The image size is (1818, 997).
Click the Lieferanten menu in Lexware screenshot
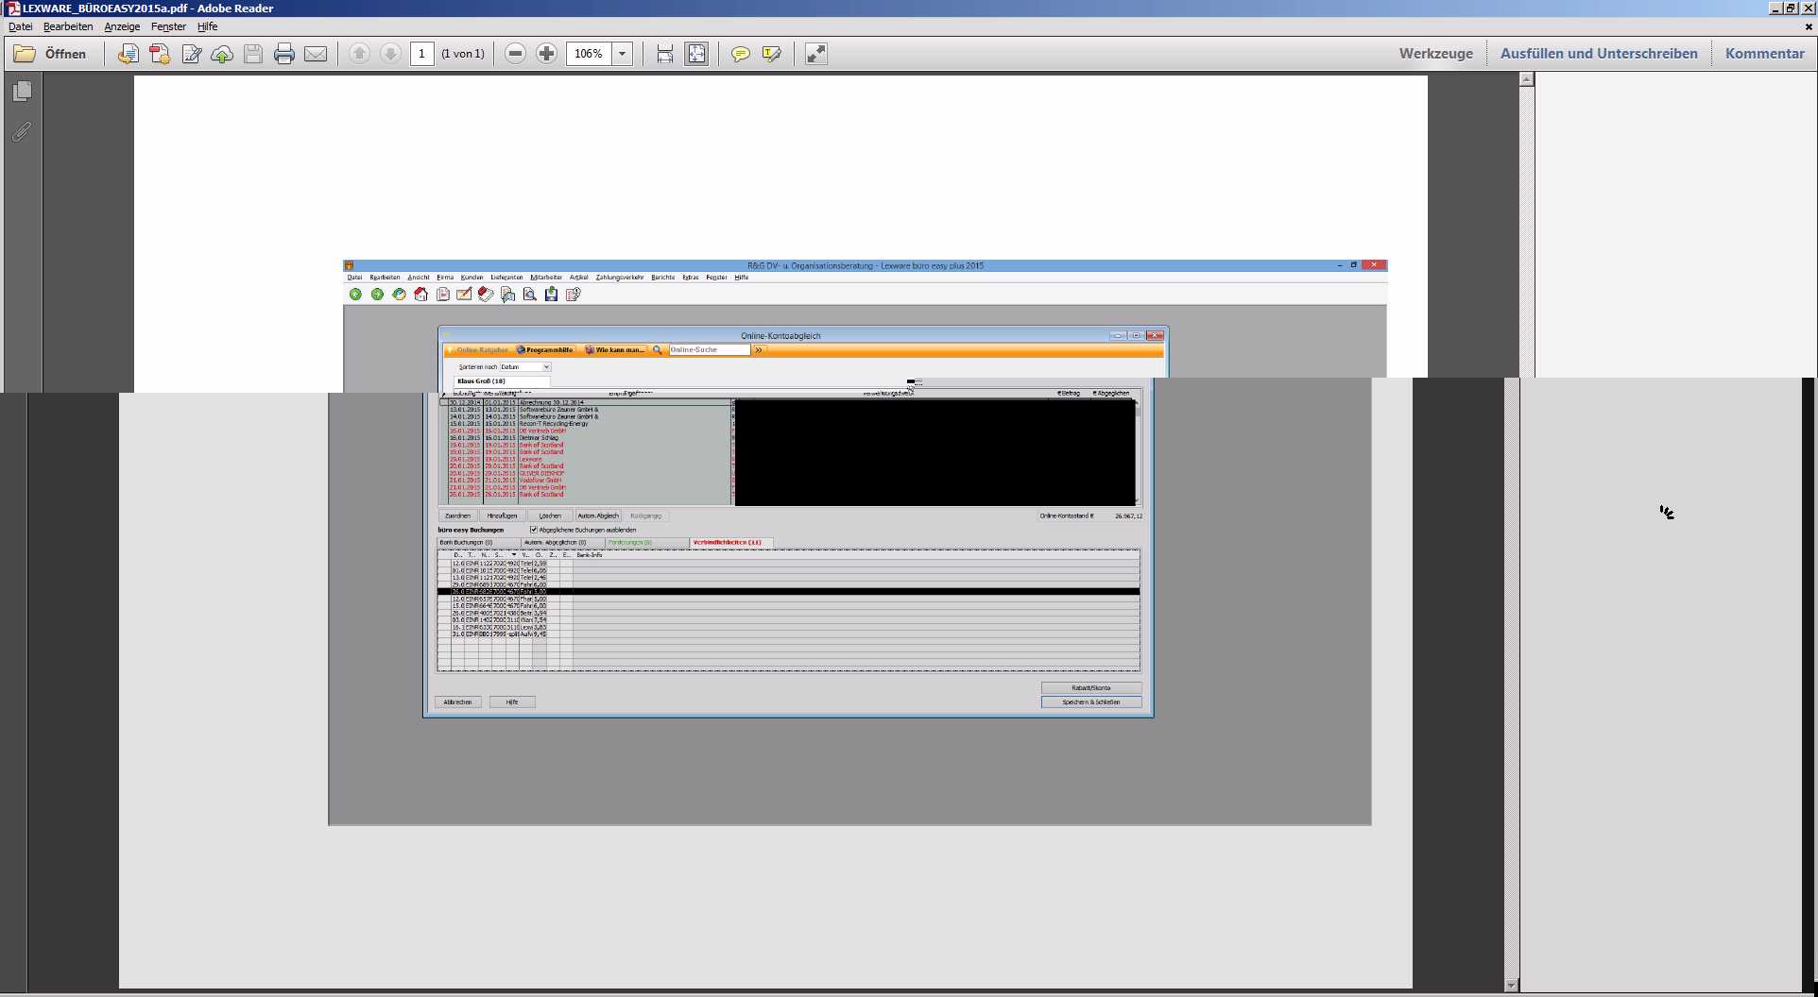pos(506,278)
